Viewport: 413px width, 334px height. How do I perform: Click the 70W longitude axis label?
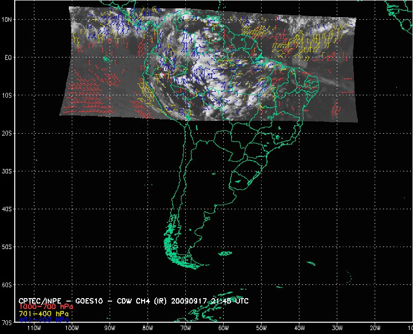point(185,328)
